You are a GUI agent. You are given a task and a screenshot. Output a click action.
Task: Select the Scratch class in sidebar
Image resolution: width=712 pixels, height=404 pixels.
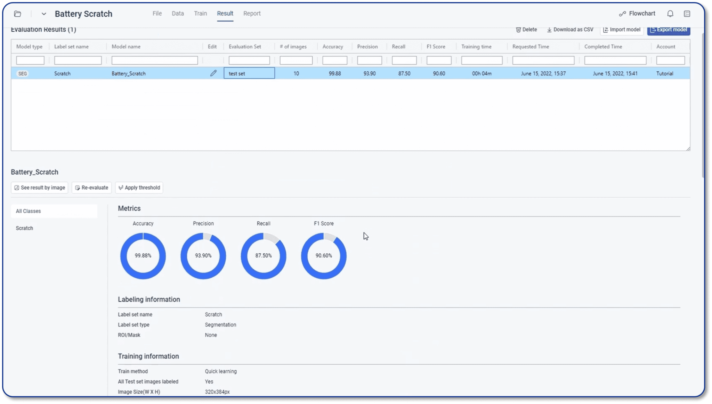pos(24,228)
